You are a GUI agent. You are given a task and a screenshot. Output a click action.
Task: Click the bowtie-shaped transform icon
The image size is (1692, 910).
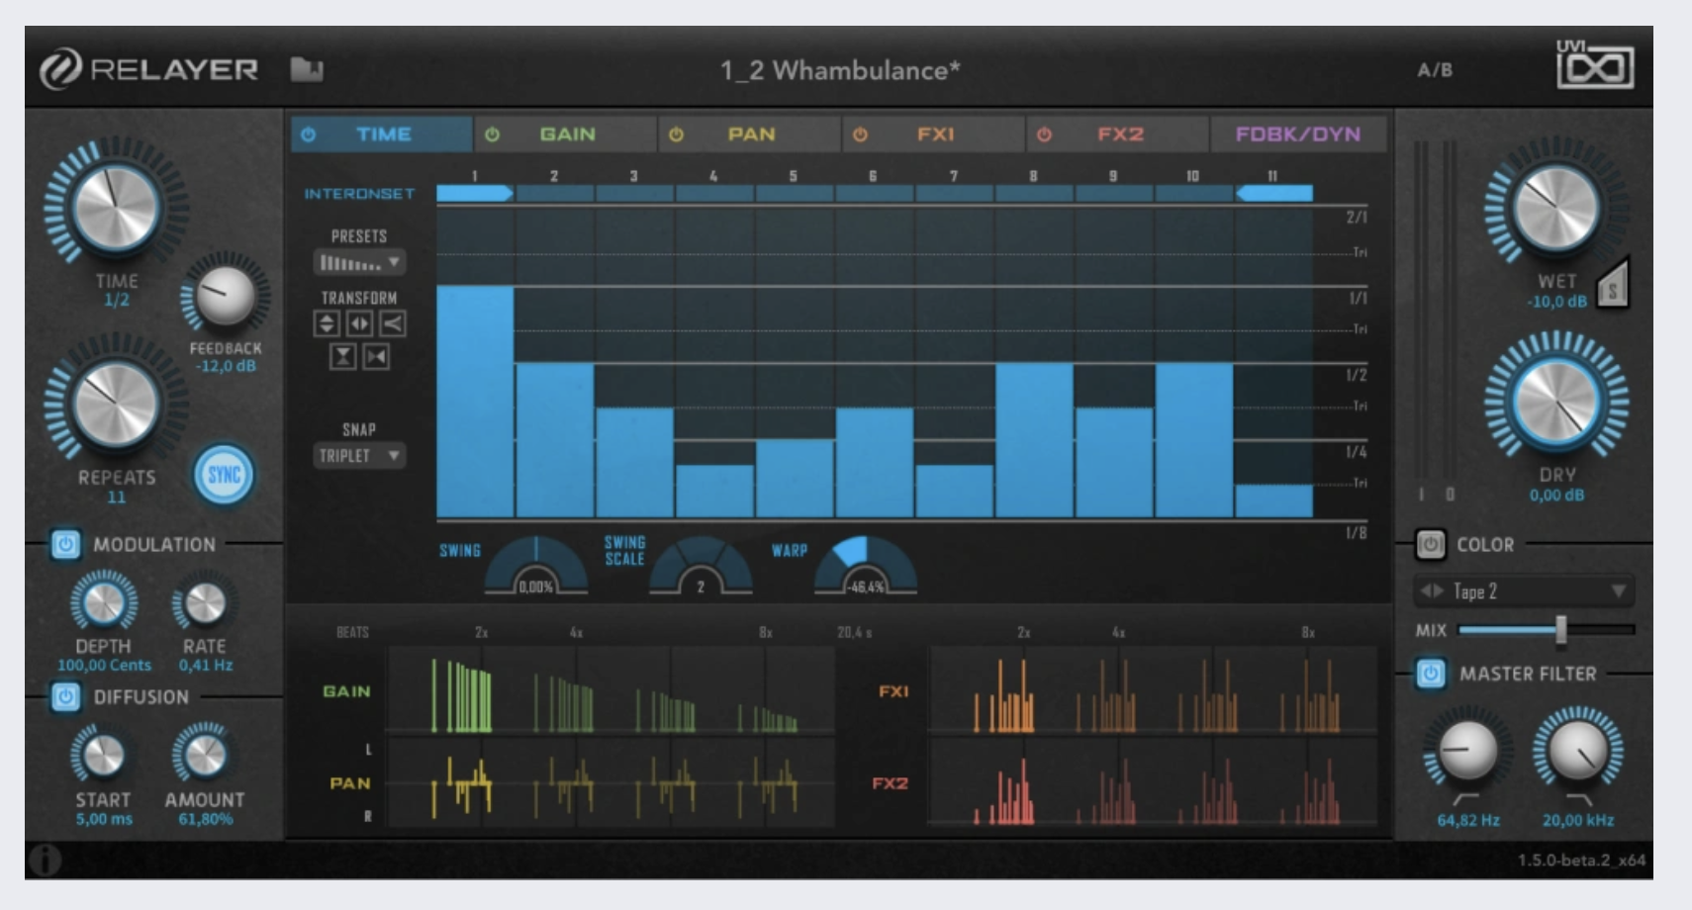pos(376,357)
